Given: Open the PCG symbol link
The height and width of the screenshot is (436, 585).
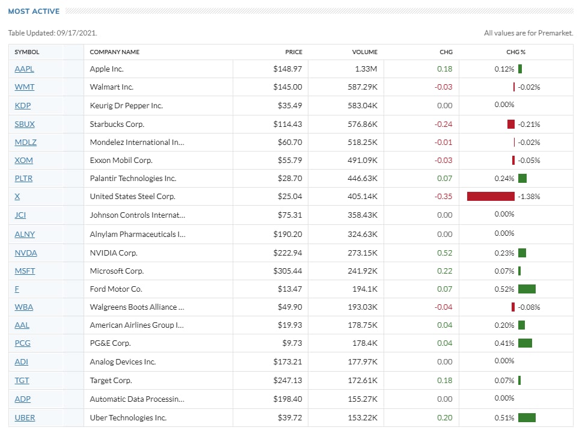Looking at the screenshot, I should (x=22, y=343).
